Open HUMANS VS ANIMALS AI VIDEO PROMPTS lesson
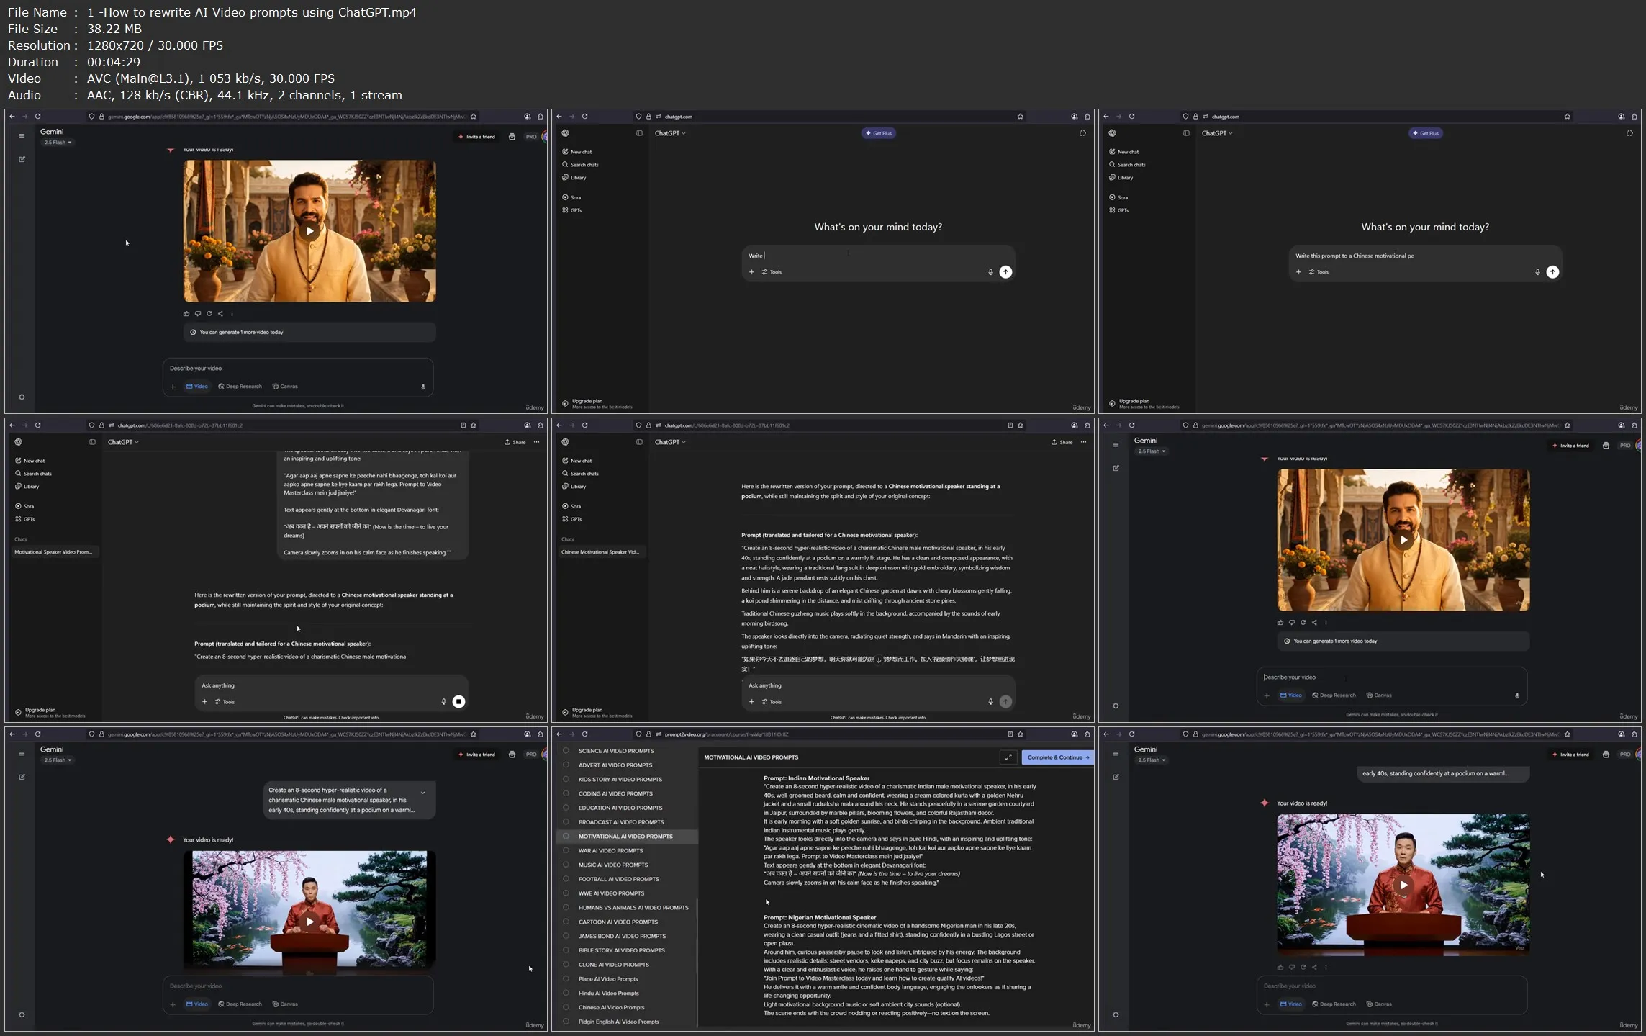This screenshot has height=1036, width=1646. point(633,908)
